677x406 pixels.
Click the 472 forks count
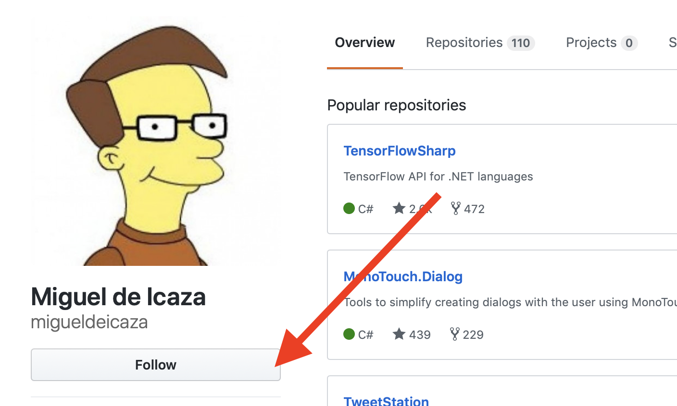pyautogui.click(x=474, y=209)
